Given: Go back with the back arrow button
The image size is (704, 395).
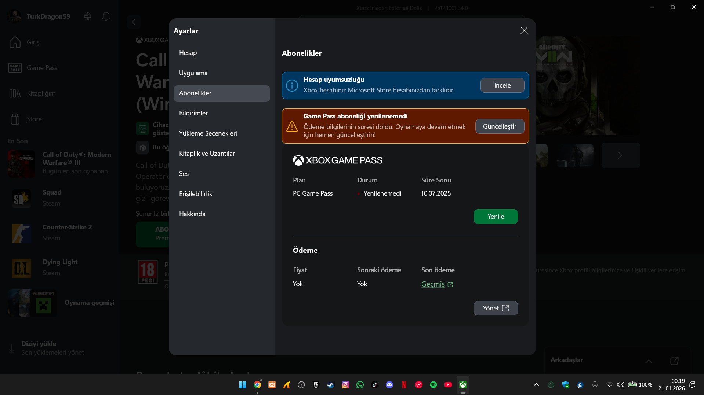Looking at the screenshot, I should click(134, 22).
